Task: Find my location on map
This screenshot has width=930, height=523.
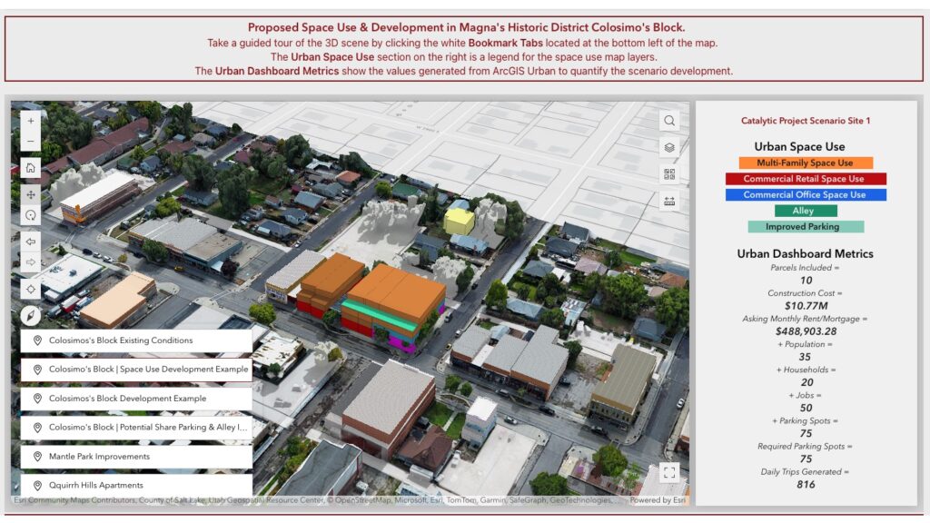Action: 31,290
